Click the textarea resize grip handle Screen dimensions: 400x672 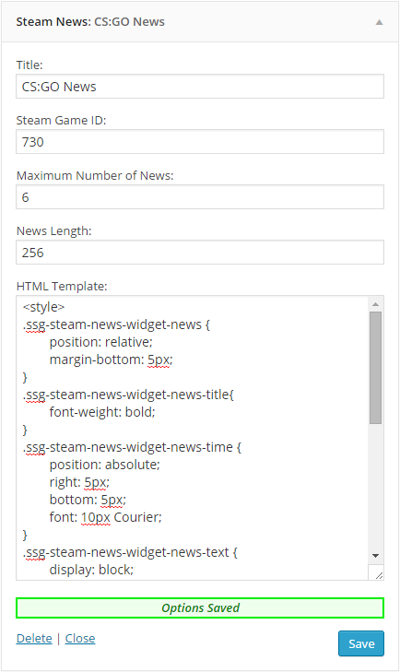coord(378,574)
